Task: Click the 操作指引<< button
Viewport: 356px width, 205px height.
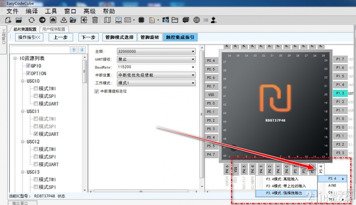Action: [29, 37]
